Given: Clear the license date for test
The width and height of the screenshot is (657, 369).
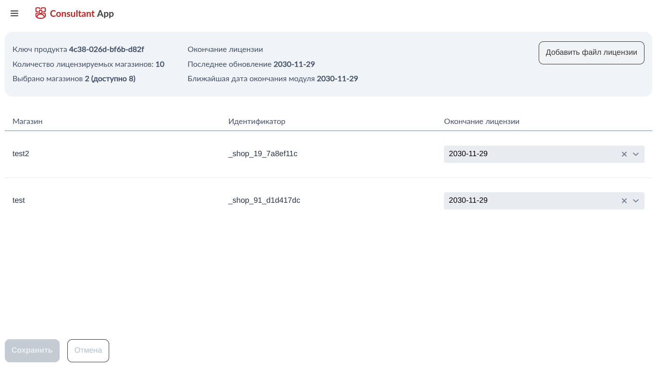Looking at the screenshot, I should tap(624, 201).
